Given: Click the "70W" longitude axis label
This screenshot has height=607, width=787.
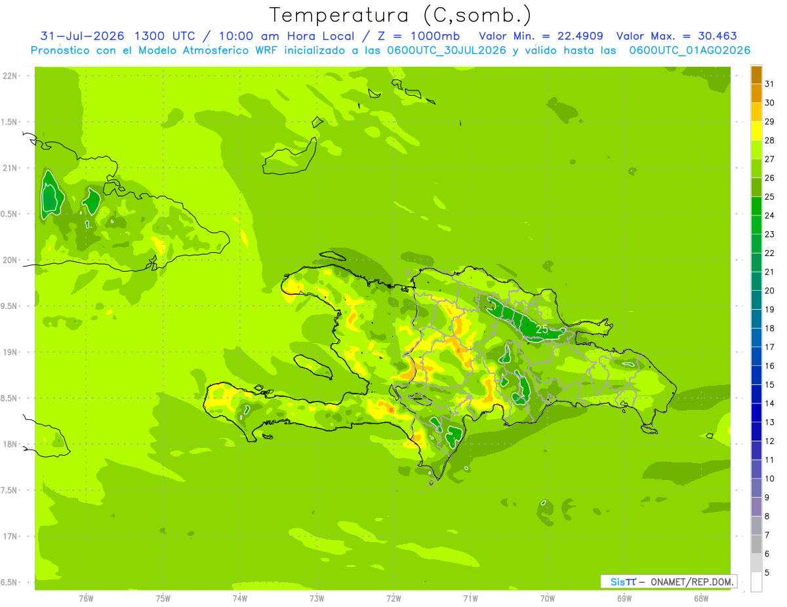Looking at the screenshot, I should [548, 598].
